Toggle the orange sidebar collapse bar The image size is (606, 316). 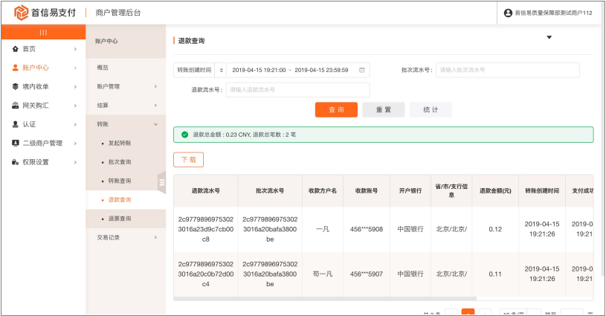coord(43,32)
